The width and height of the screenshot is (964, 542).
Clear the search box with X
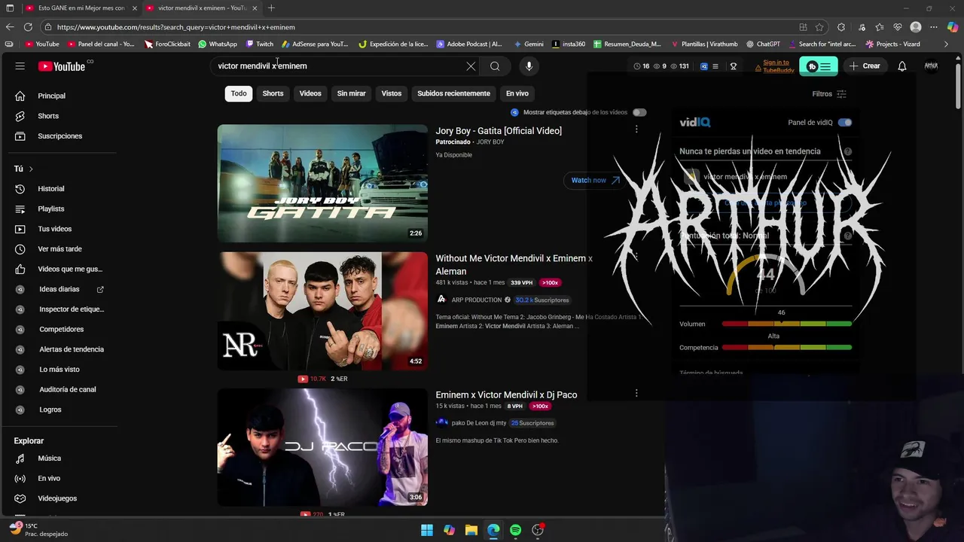click(x=471, y=66)
